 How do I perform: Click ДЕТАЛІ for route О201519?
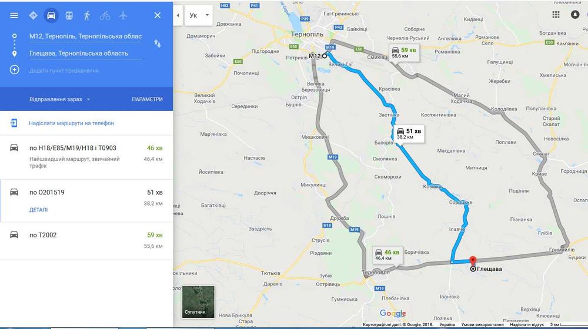point(39,210)
